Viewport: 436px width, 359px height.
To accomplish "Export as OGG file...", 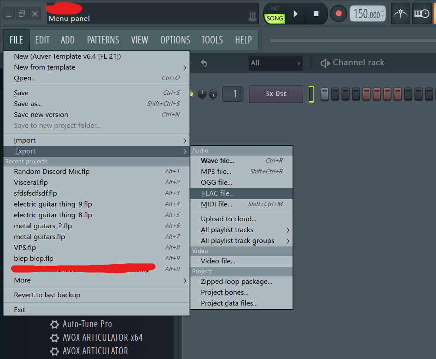I will 241,183.
